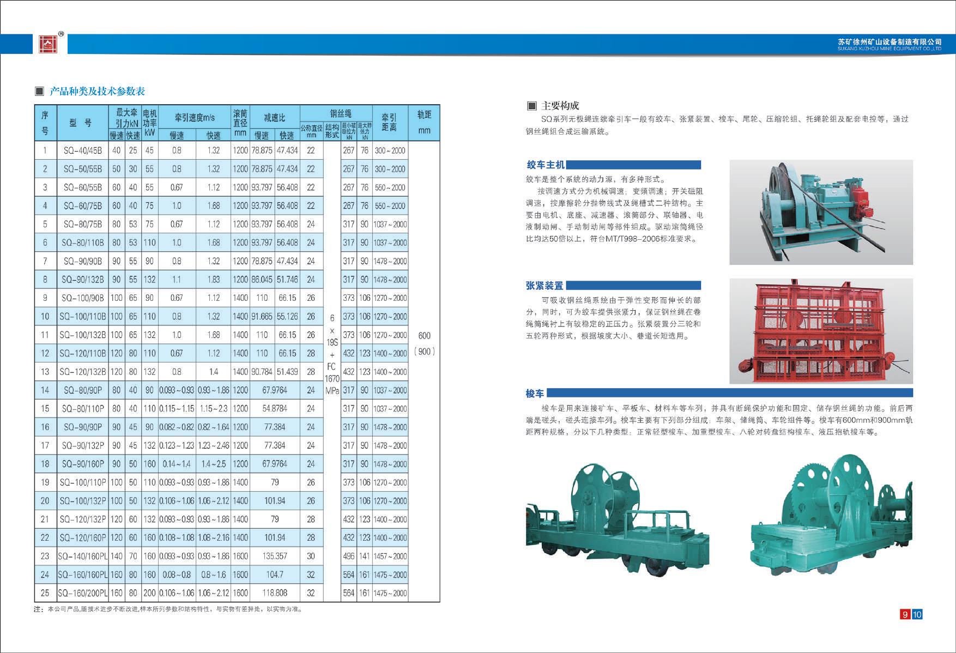The image size is (956, 653).
Task: Select the model cell SQ-90/160P
Action: pos(82,464)
